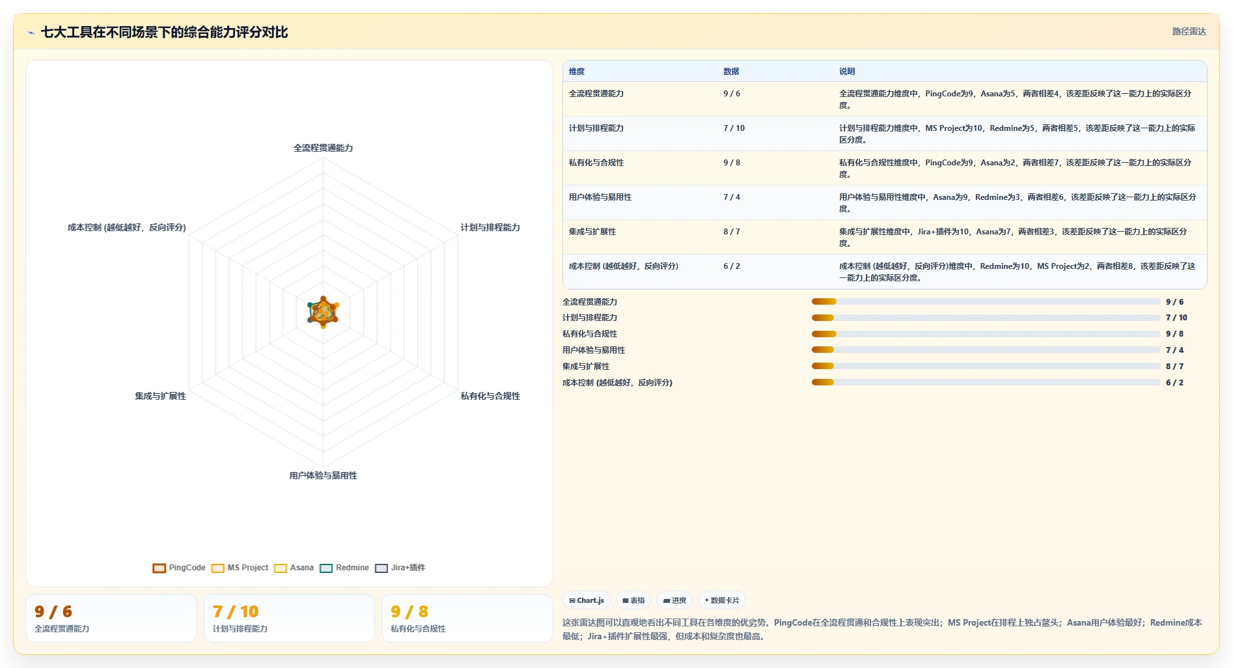Click the table data cell 7 / 10
The image size is (1233, 668).
(x=734, y=128)
